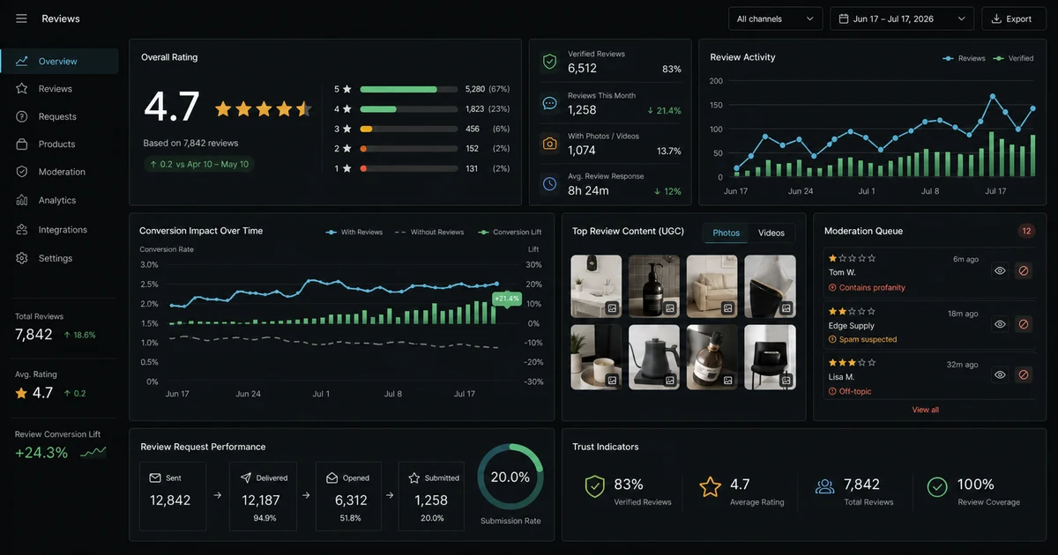Click the Moderation shield icon in sidebar
This screenshot has width=1058, height=555.
(21, 172)
